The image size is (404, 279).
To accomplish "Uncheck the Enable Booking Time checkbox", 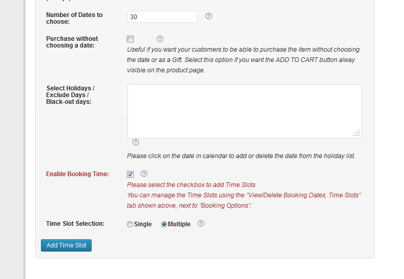I will 131,175.
